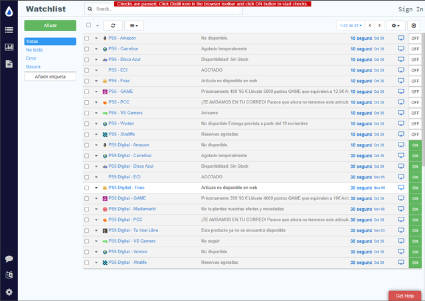This screenshot has height=301, width=425.
Task: Click the Añadir etiqueta button
Action: 50,77
